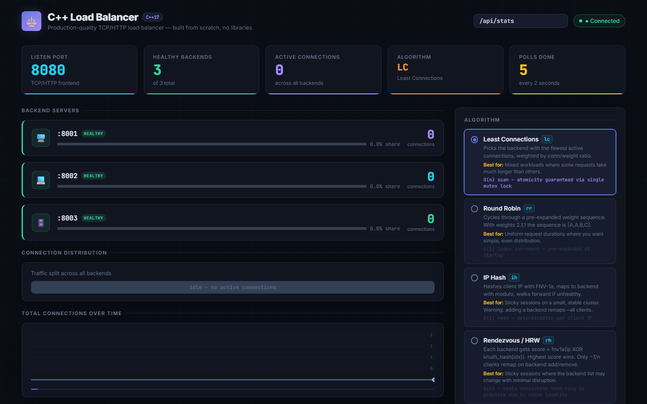Click the :8003 port label
Viewport: 647px width, 404px height.
coord(67,218)
